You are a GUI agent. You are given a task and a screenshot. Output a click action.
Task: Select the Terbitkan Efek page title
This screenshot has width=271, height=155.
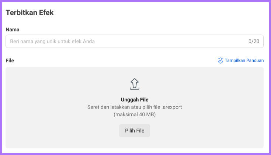[29, 13]
